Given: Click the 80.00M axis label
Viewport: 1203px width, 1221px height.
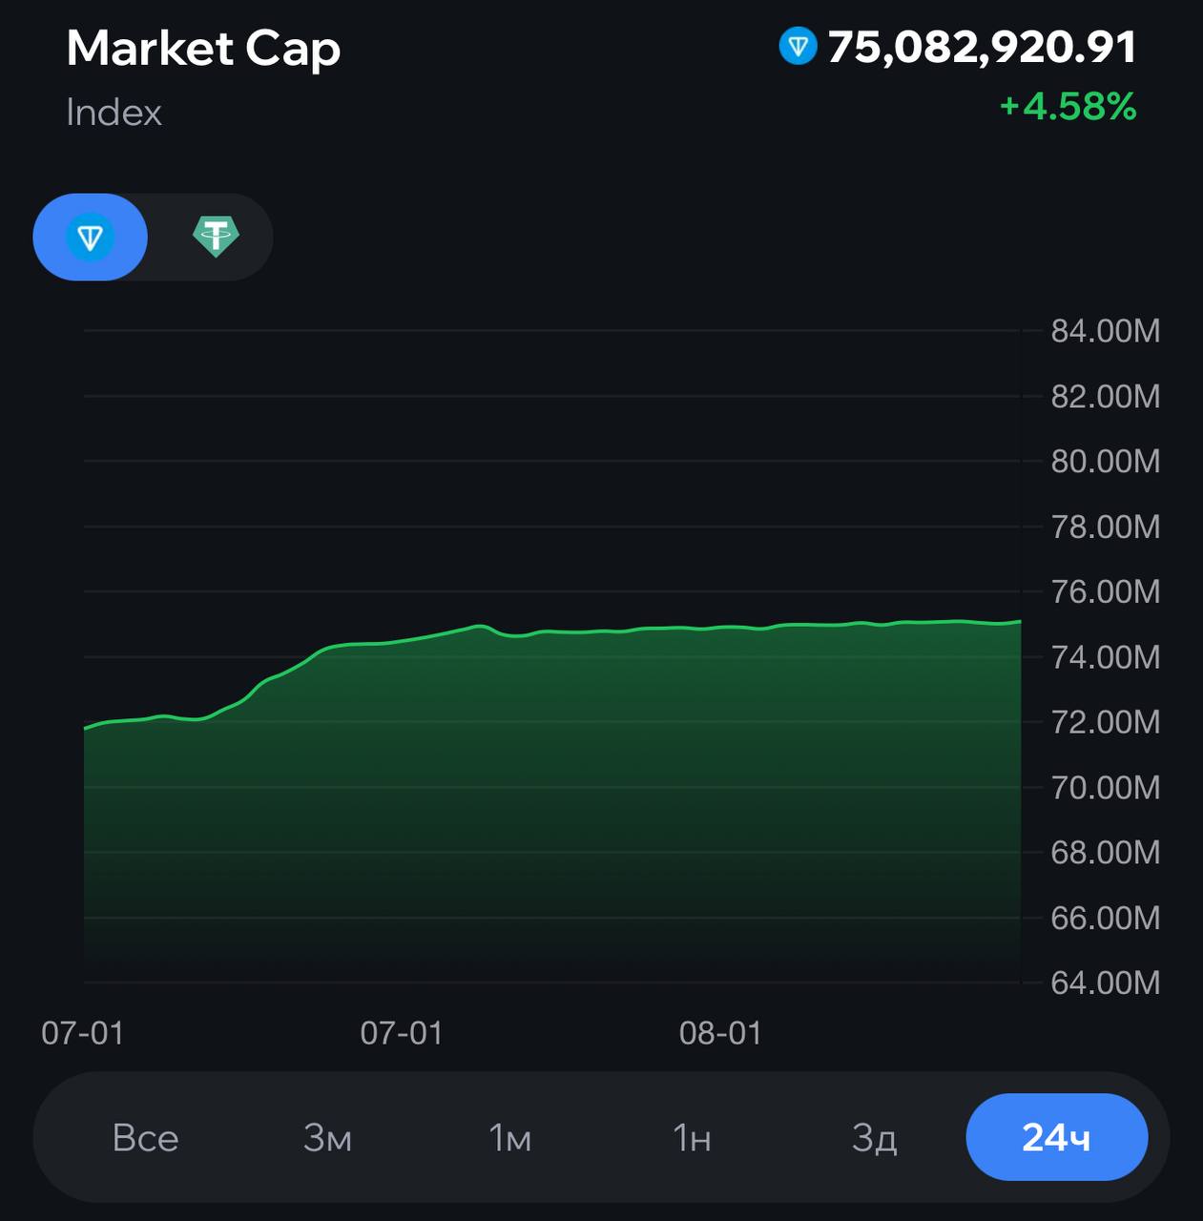Looking at the screenshot, I should [1105, 462].
